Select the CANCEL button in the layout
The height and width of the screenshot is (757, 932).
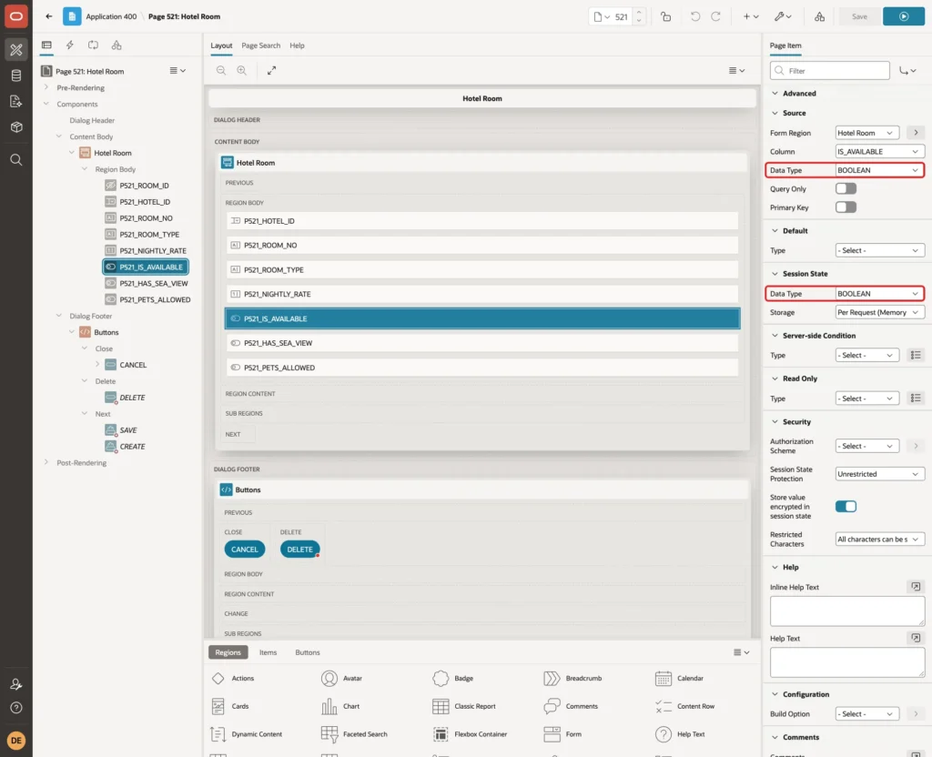click(244, 550)
